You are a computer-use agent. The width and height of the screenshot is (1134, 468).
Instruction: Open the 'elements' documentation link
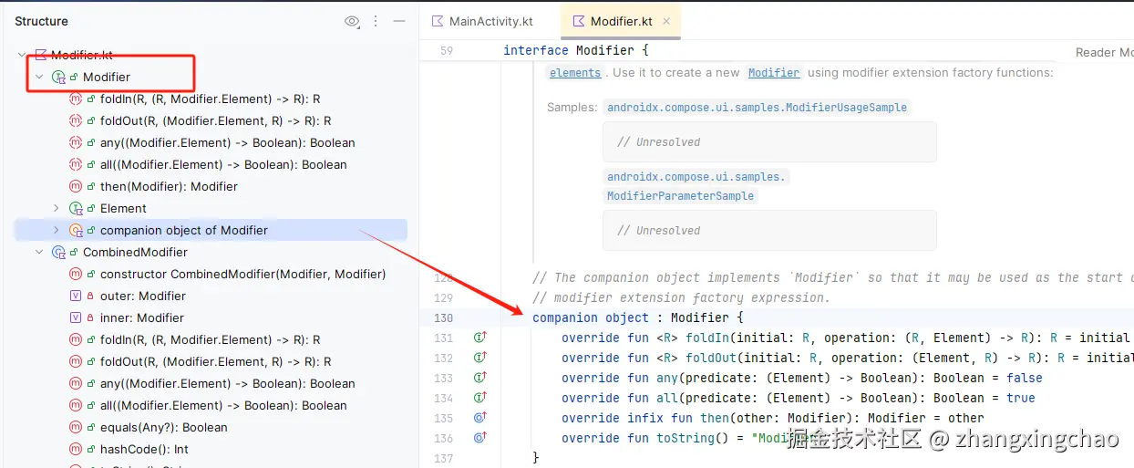(574, 73)
